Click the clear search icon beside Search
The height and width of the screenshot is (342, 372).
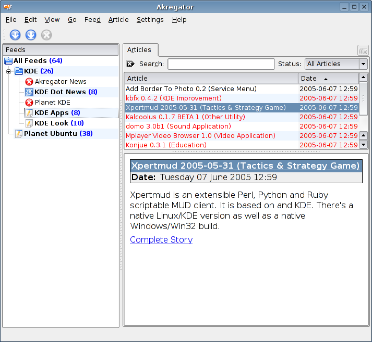point(130,64)
